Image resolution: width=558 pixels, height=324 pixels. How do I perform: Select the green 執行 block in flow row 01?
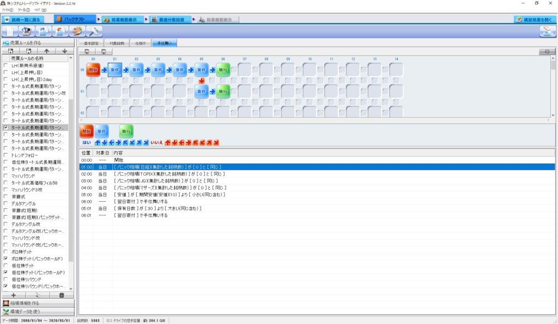[x=223, y=91]
